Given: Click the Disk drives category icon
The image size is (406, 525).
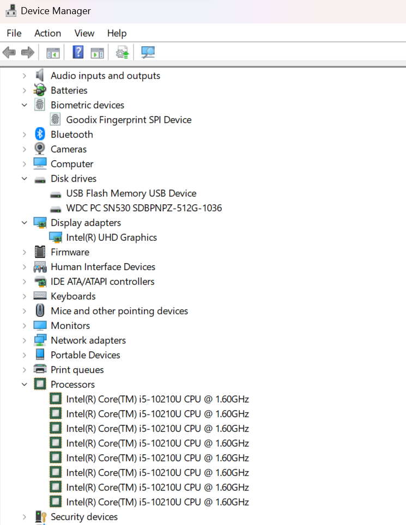Looking at the screenshot, I should 40,180.
